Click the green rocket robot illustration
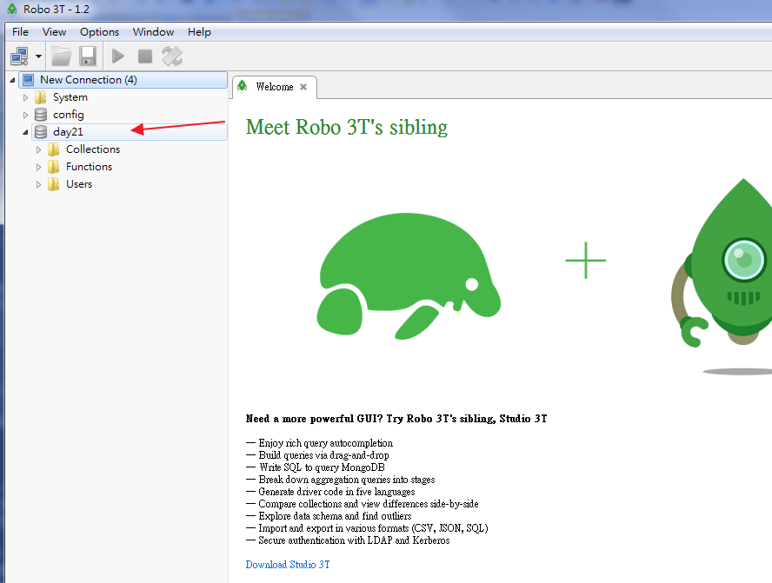This screenshot has width=772, height=583. click(x=722, y=263)
